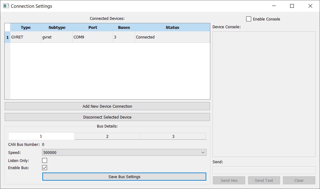Screen dimensions: 320x189
Task: Click Add New Device Connection button
Action: [107, 106]
